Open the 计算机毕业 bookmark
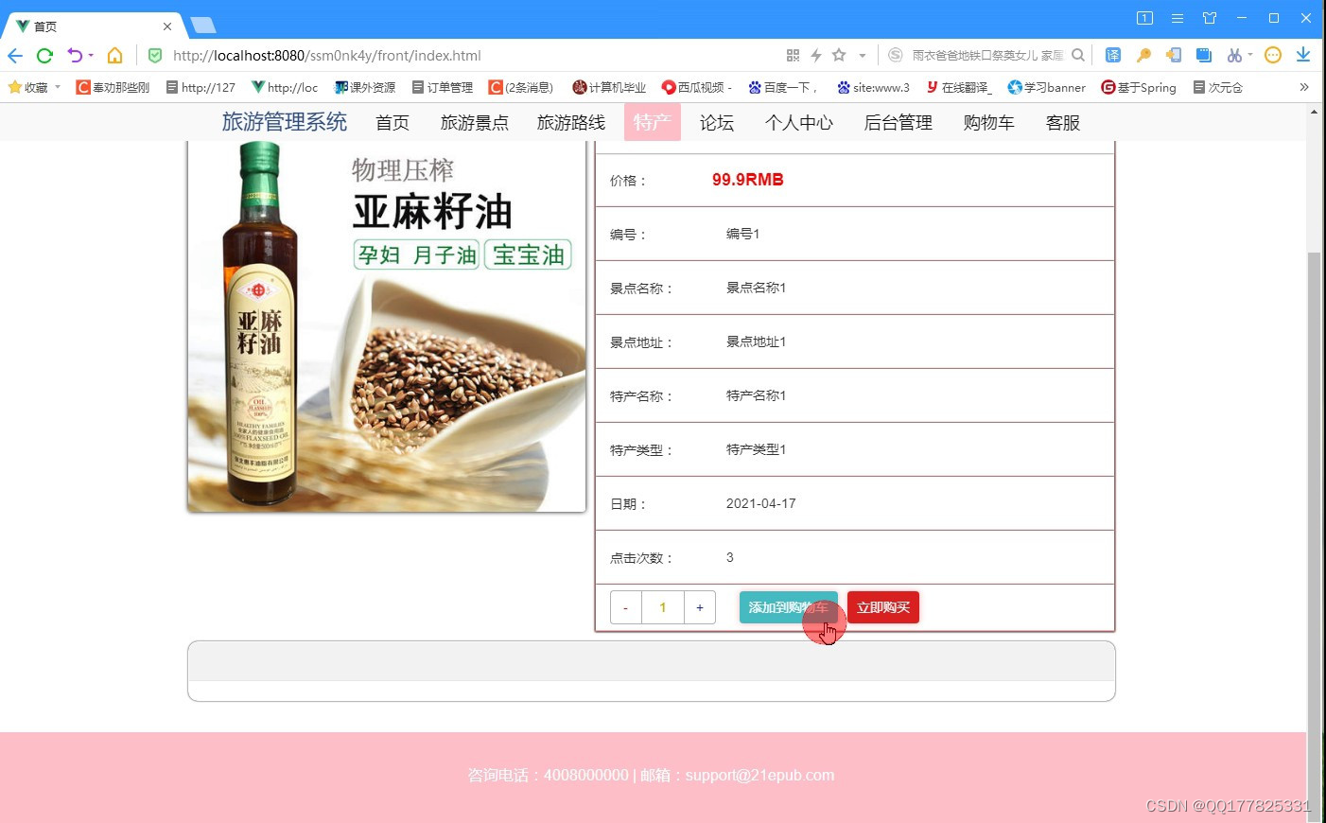The height and width of the screenshot is (823, 1326). click(609, 87)
